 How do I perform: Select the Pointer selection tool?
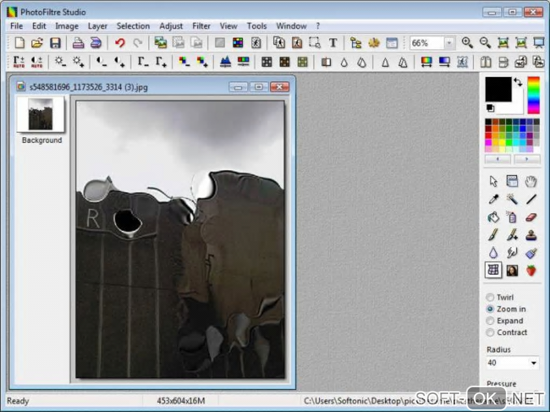[x=493, y=181]
